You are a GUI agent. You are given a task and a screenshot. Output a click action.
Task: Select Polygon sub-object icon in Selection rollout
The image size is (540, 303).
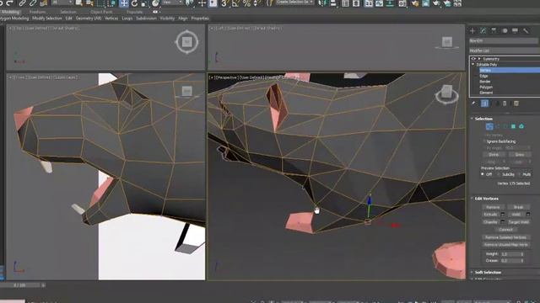[x=513, y=126]
